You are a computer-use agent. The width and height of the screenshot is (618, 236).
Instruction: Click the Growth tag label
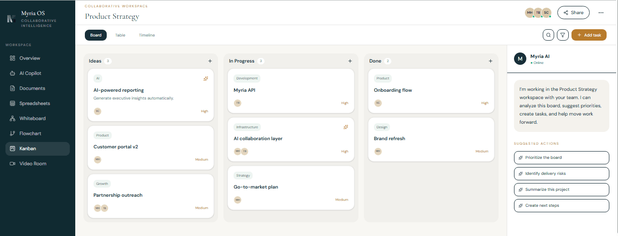[102, 184]
